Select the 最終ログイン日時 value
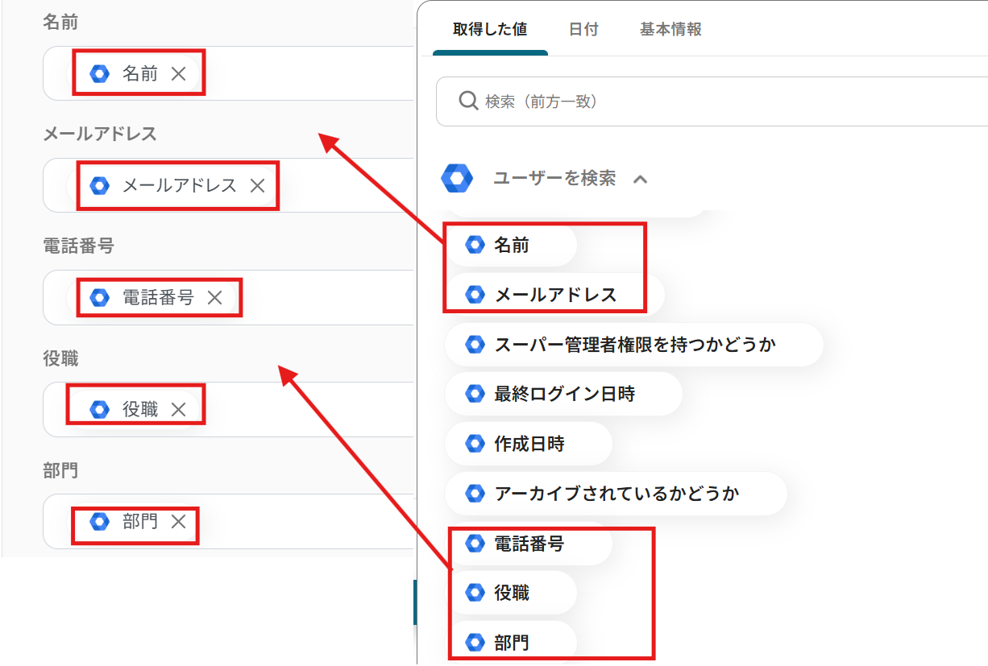 coord(563,395)
